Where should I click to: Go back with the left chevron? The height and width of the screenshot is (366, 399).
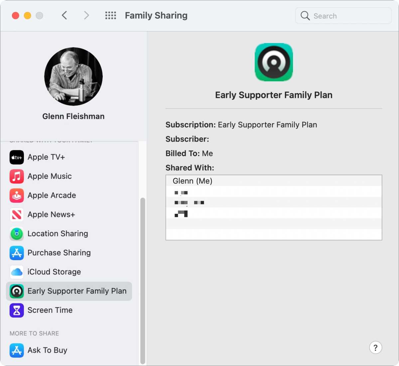point(65,15)
